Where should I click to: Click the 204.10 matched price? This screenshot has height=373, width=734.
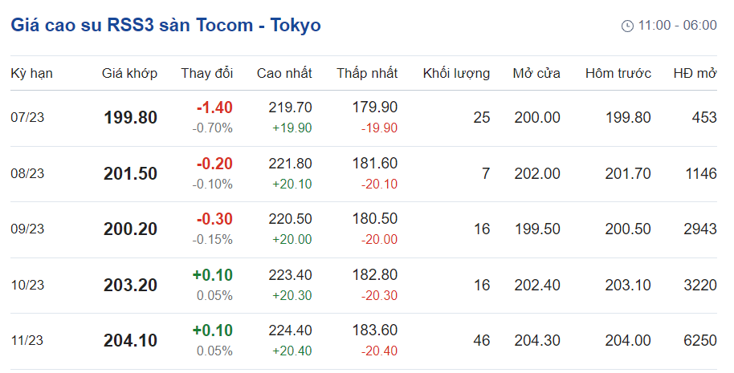pos(130,341)
